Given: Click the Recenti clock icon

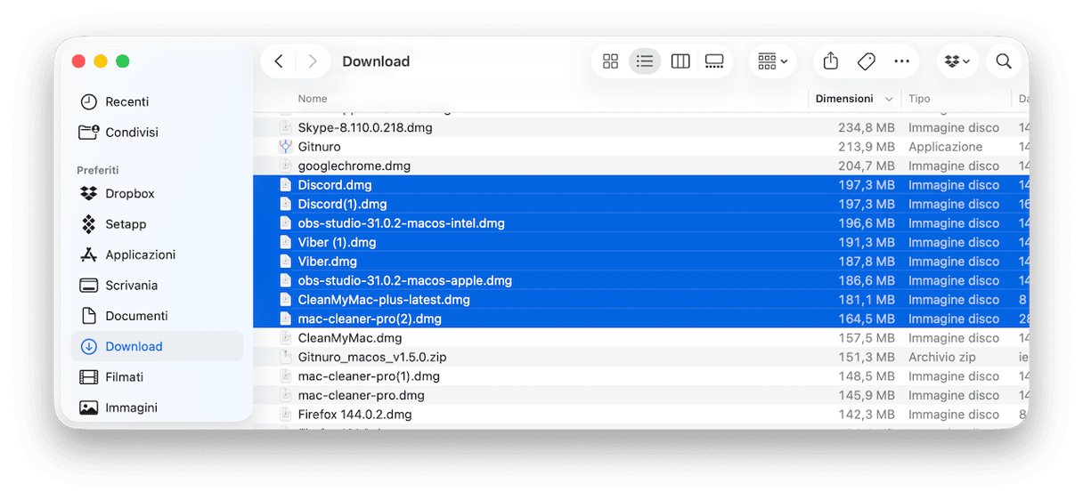Looking at the screenshot, I should point(88,101).
